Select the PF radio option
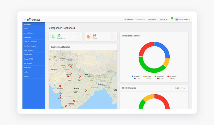Screen dimensions: 214x125 coord(176,88)
